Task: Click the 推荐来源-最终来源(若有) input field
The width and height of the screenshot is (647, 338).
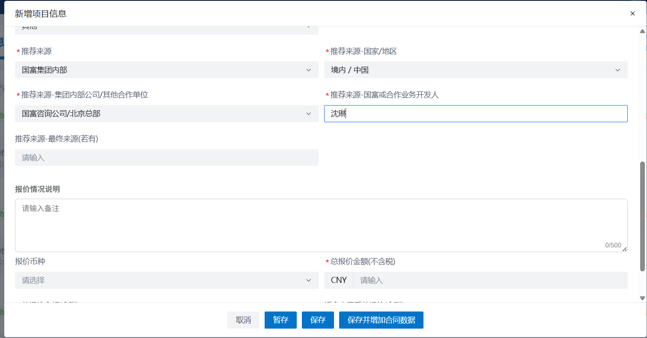Action: click(167, 158)
